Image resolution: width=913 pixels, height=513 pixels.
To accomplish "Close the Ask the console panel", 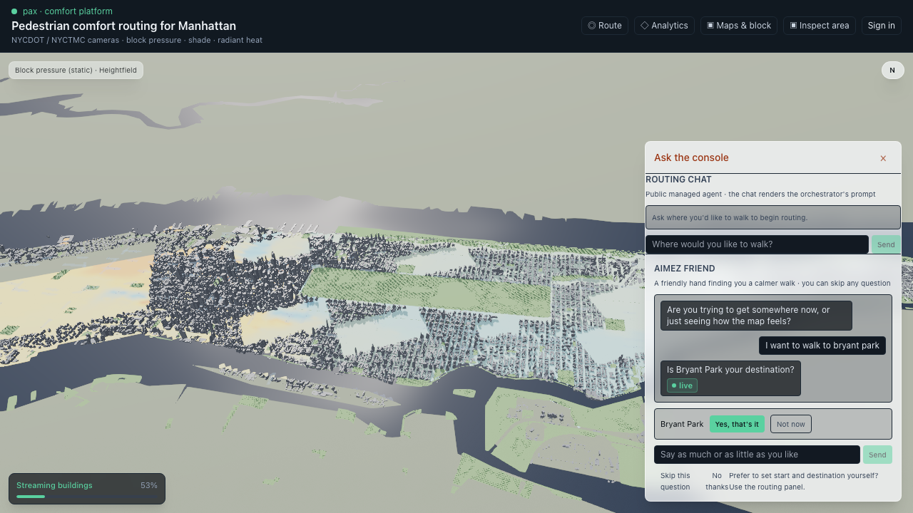I will (x=883, y=158).
